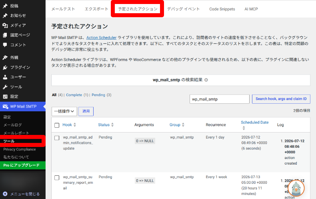Open the メールテスト tab
Viewport: 316px width, 199px height.
tap(63, 9)
